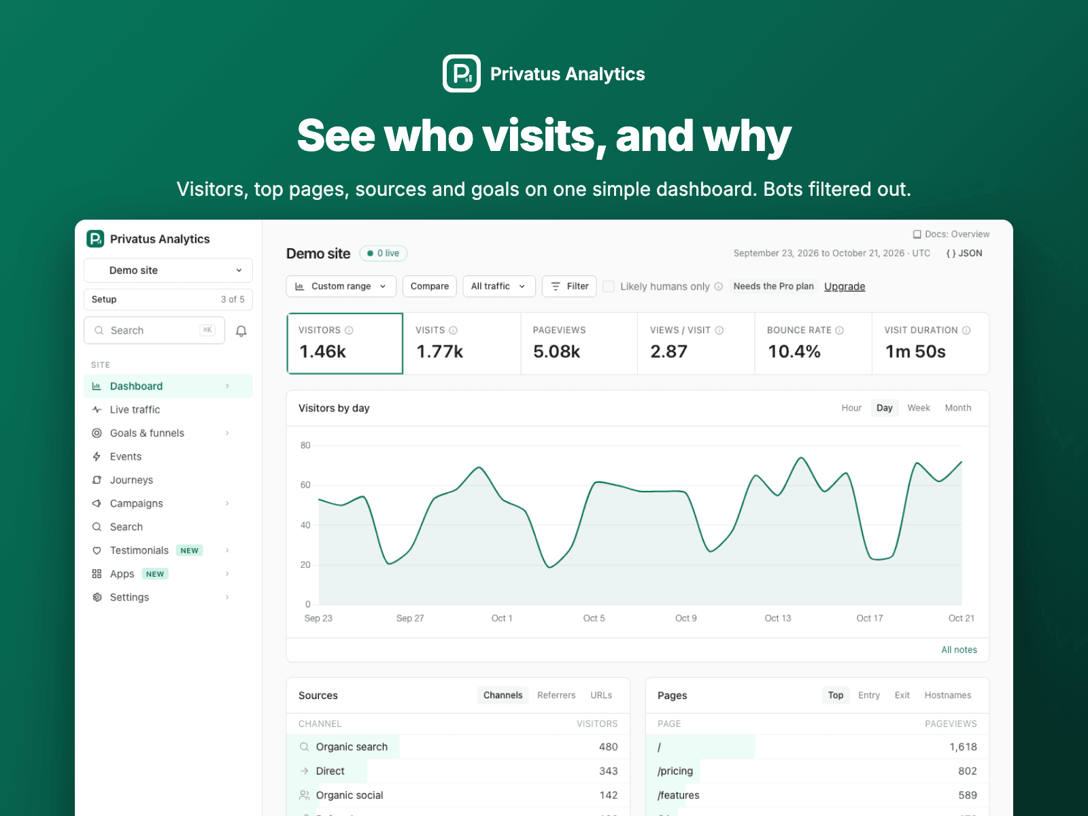The height and width of the screenshot is (816, 1088).
Task: Open the Custom range date dropdown
Action: 341,286
